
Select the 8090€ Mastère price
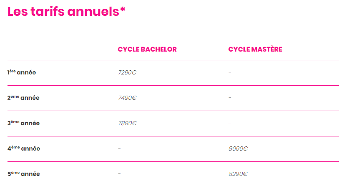pyautogui.click(x=238, y=148)
